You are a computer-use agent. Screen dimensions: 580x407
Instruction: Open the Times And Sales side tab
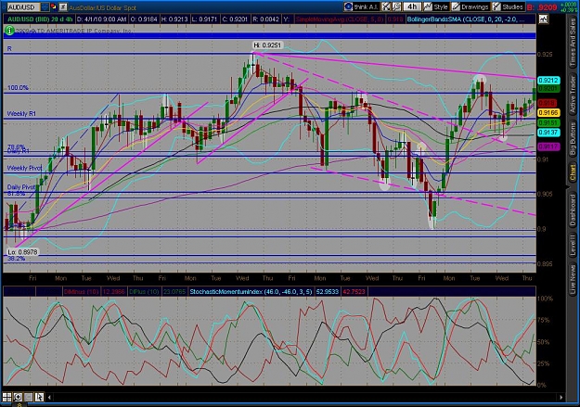pyautogui.click(x=573, y=43)
